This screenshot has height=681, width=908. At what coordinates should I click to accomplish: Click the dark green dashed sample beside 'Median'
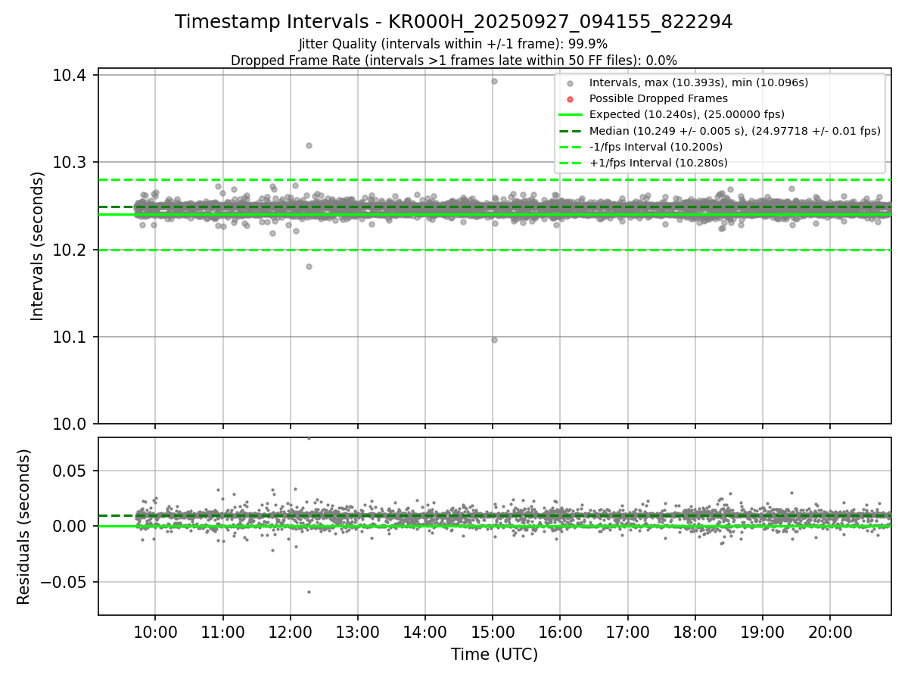coord(571,130)
